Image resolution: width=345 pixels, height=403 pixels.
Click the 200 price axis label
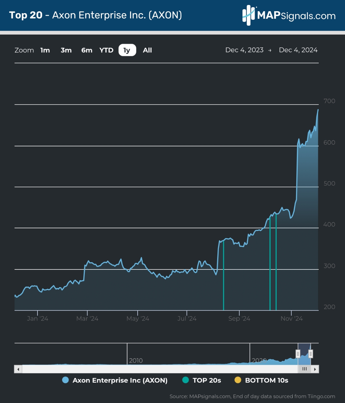tap(329, 307)
